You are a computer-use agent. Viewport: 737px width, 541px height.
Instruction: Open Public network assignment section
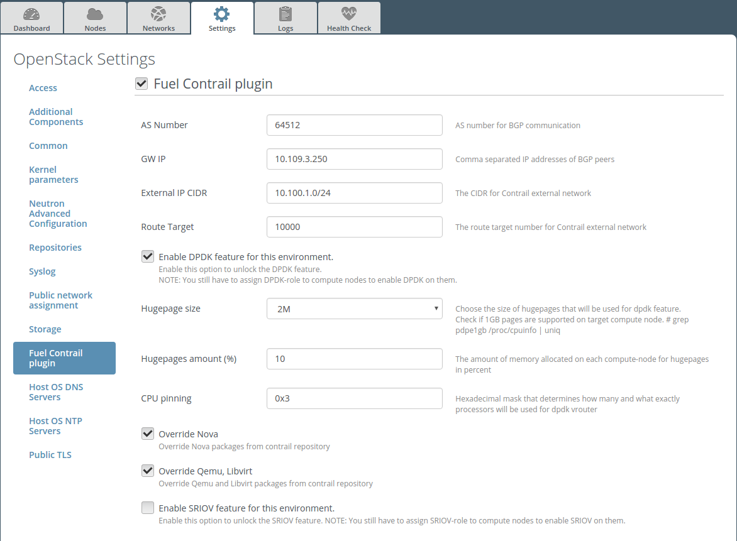coord(60,300)
